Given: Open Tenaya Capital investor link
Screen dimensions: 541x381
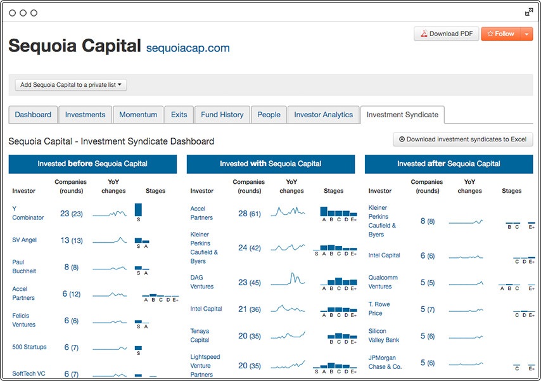Looking at the screenshot, I should [200, 335].
